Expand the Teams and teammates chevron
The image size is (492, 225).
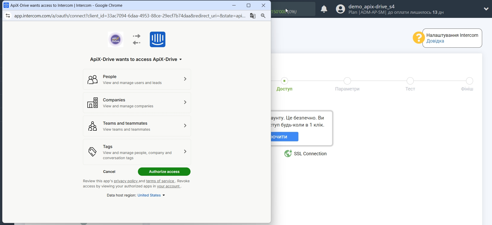click(x=185, y=126)
